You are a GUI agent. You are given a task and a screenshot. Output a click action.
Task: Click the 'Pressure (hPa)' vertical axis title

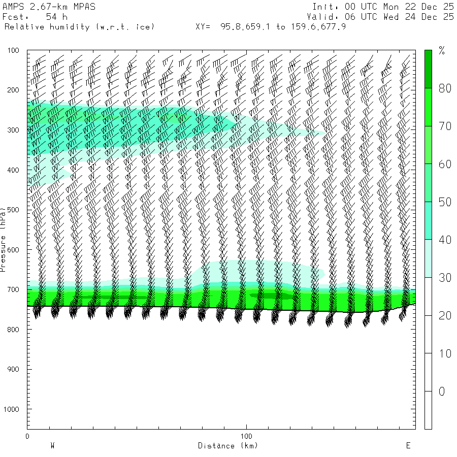tap(3, 240)
